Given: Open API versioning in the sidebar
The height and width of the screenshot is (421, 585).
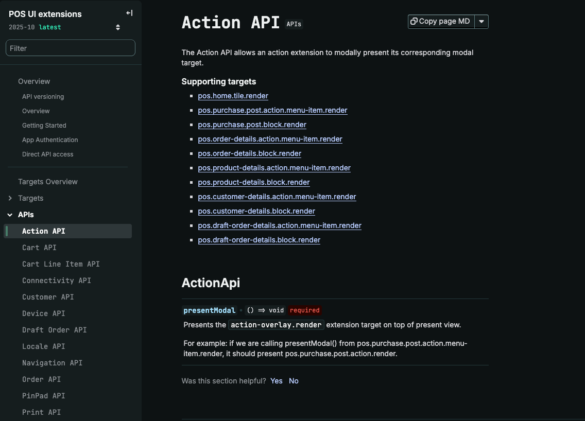Looking at the screenshot, I should pyautogui.click(x=43, y=97).
